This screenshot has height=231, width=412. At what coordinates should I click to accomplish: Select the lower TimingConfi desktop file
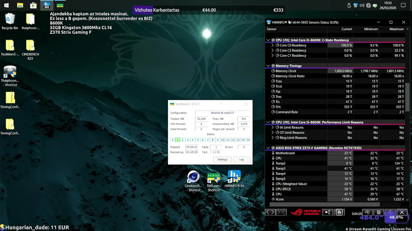(10, 127)
